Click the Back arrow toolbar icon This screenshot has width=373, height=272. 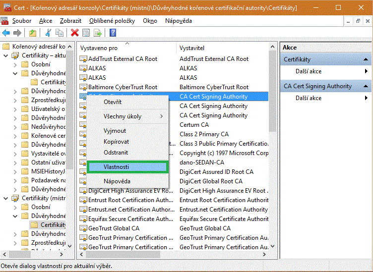(x=6, y=33)
